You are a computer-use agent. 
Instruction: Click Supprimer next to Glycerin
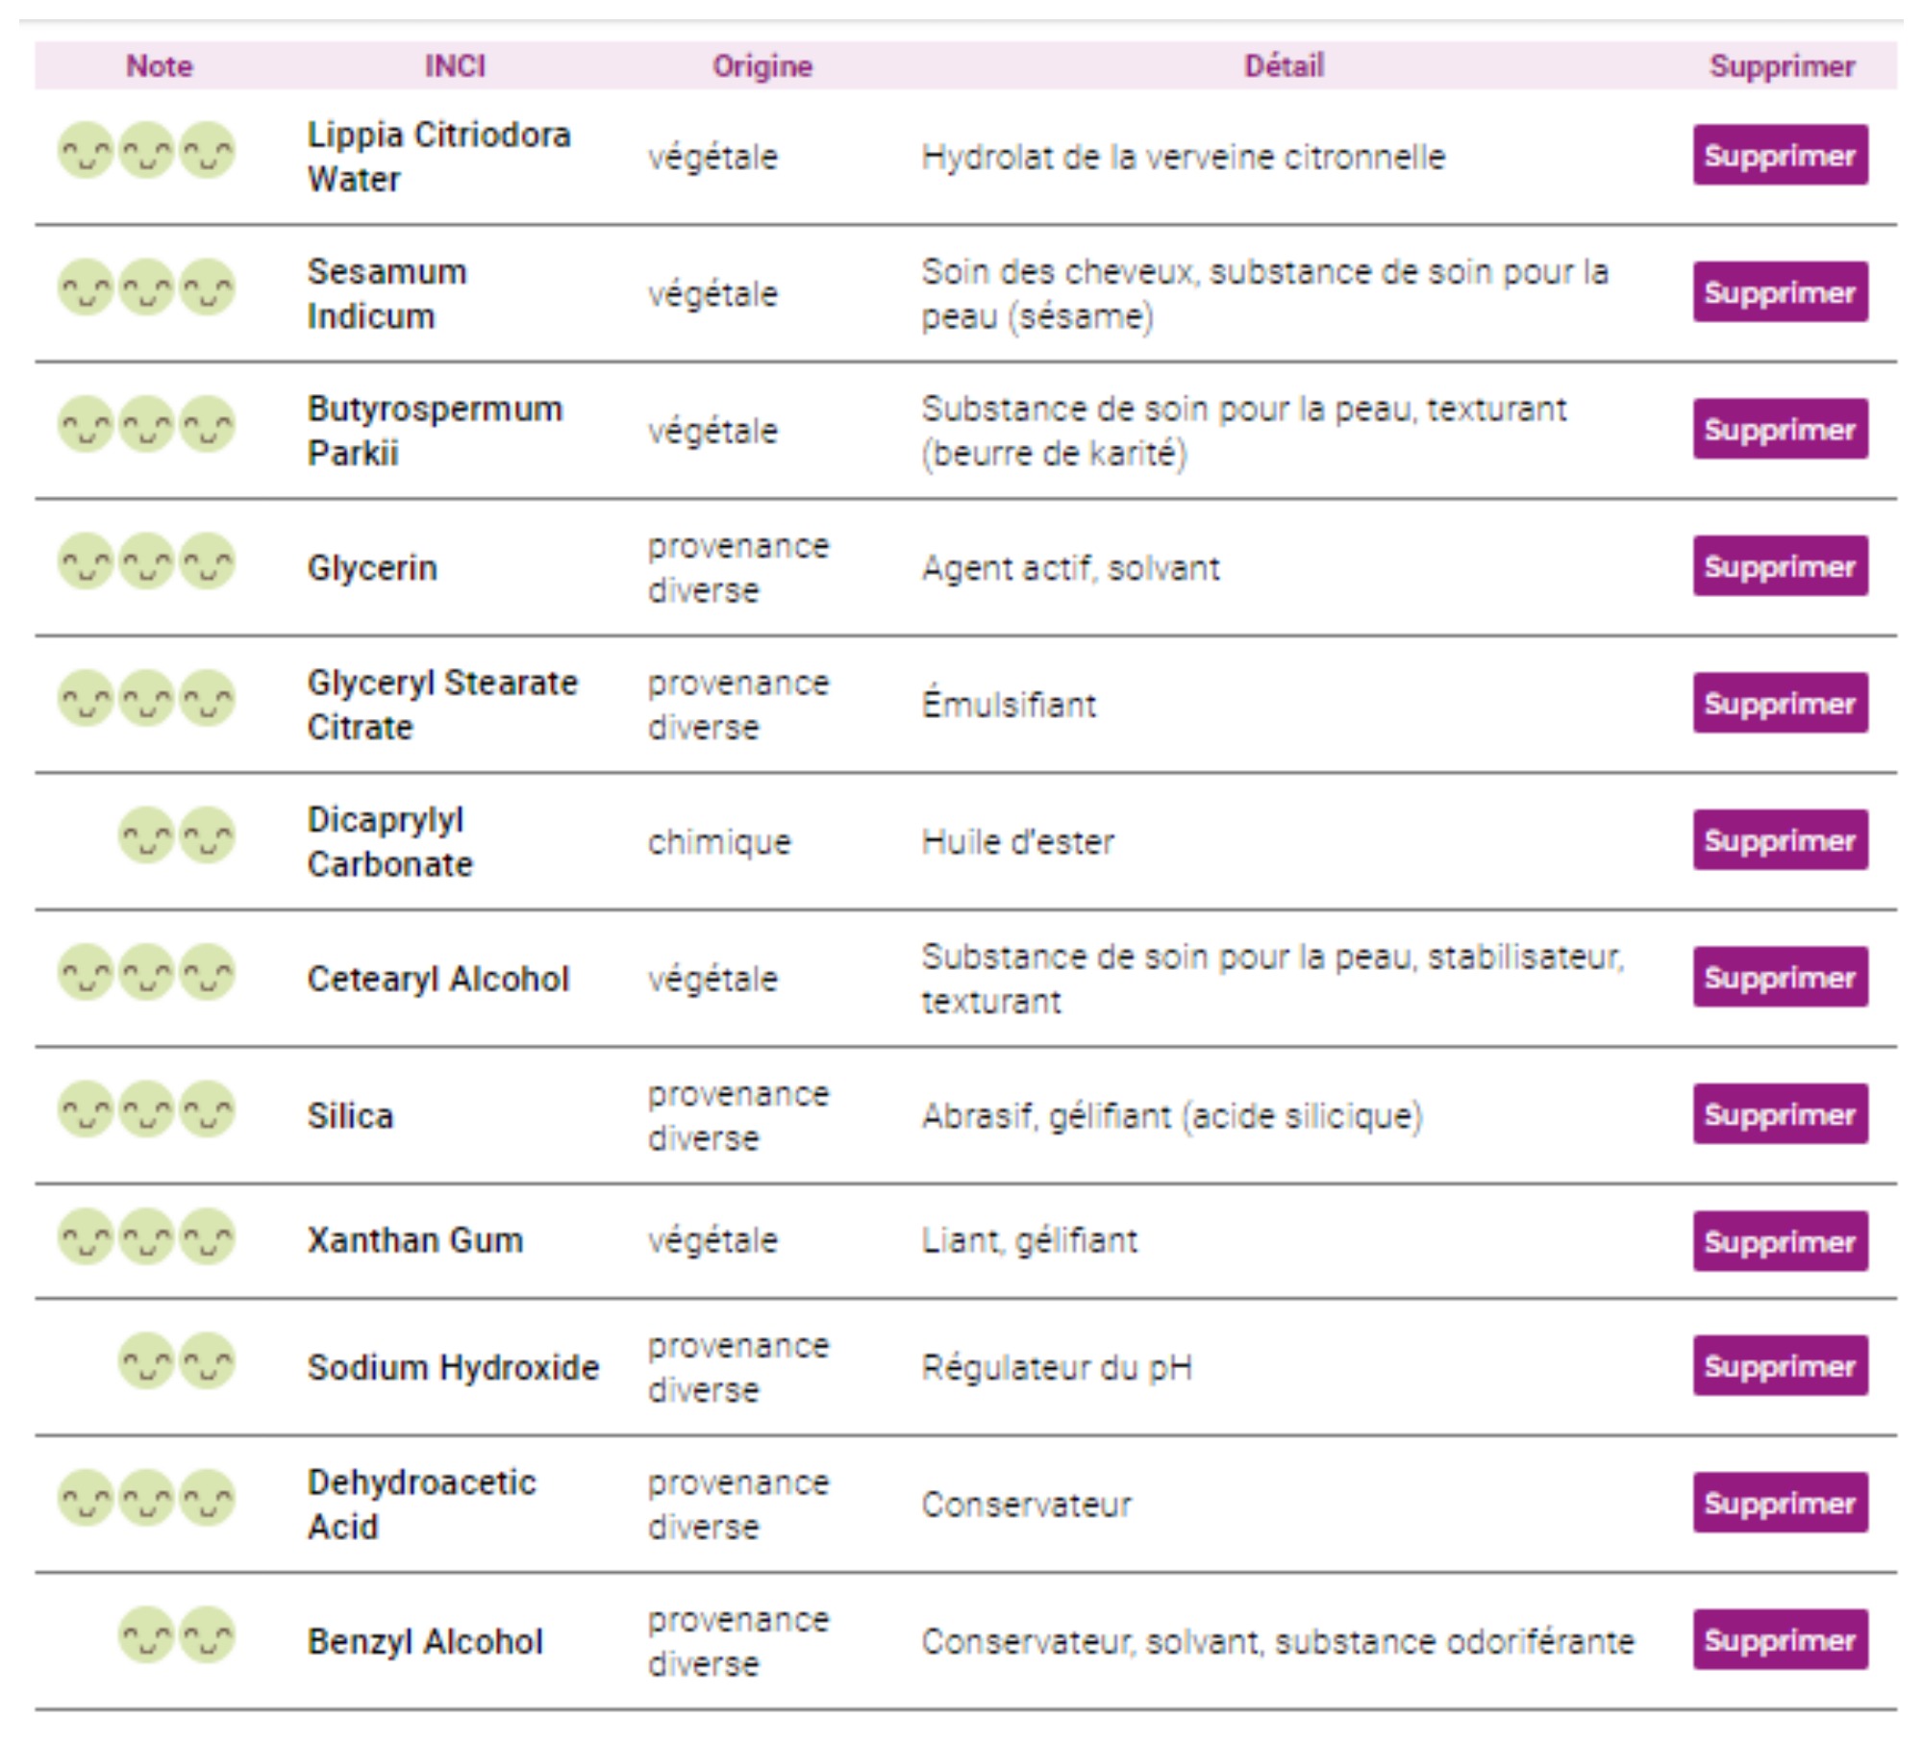(1780, 565)
